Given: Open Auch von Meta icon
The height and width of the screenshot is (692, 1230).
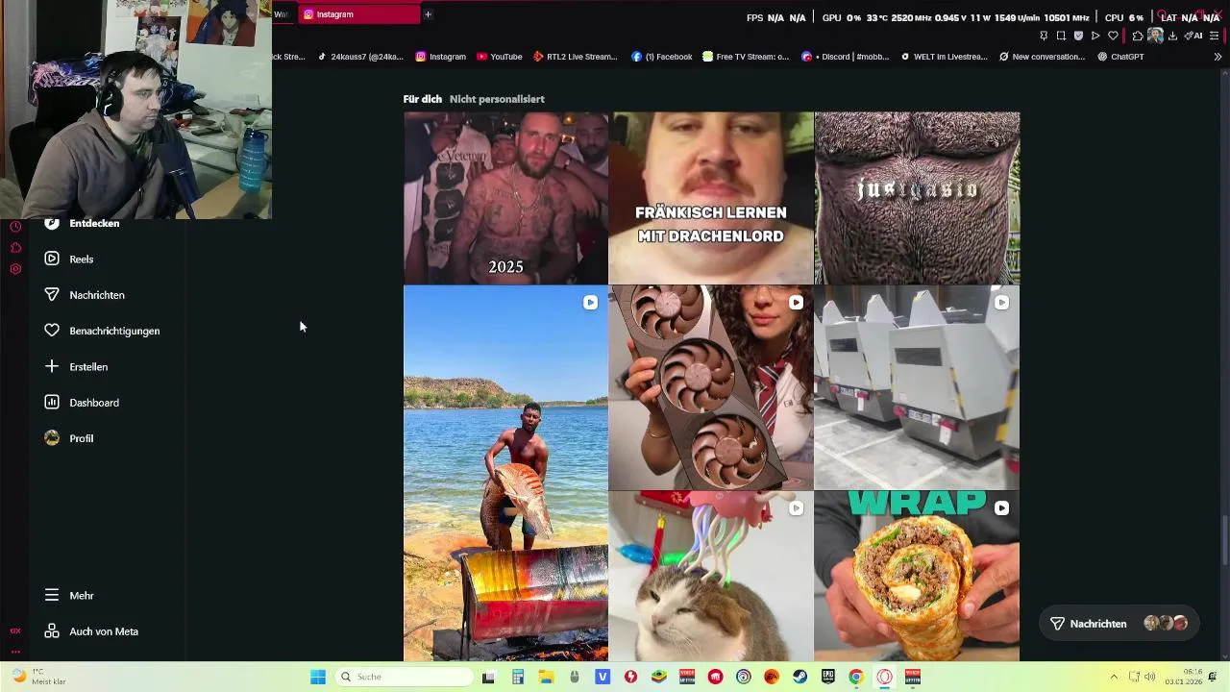Looking at the screenshot, I should pos(52,631).
